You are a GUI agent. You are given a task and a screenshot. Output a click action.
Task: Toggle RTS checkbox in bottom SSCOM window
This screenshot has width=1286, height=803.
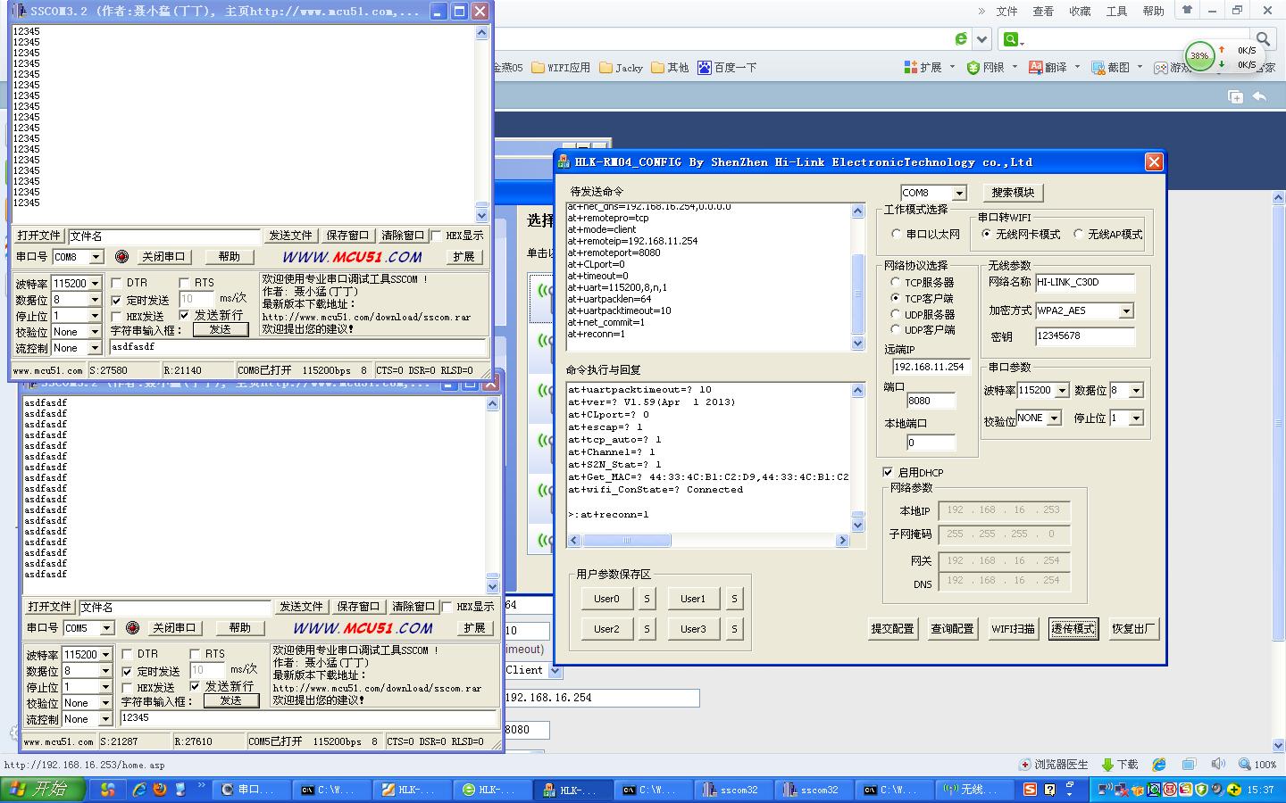(195, 654)
